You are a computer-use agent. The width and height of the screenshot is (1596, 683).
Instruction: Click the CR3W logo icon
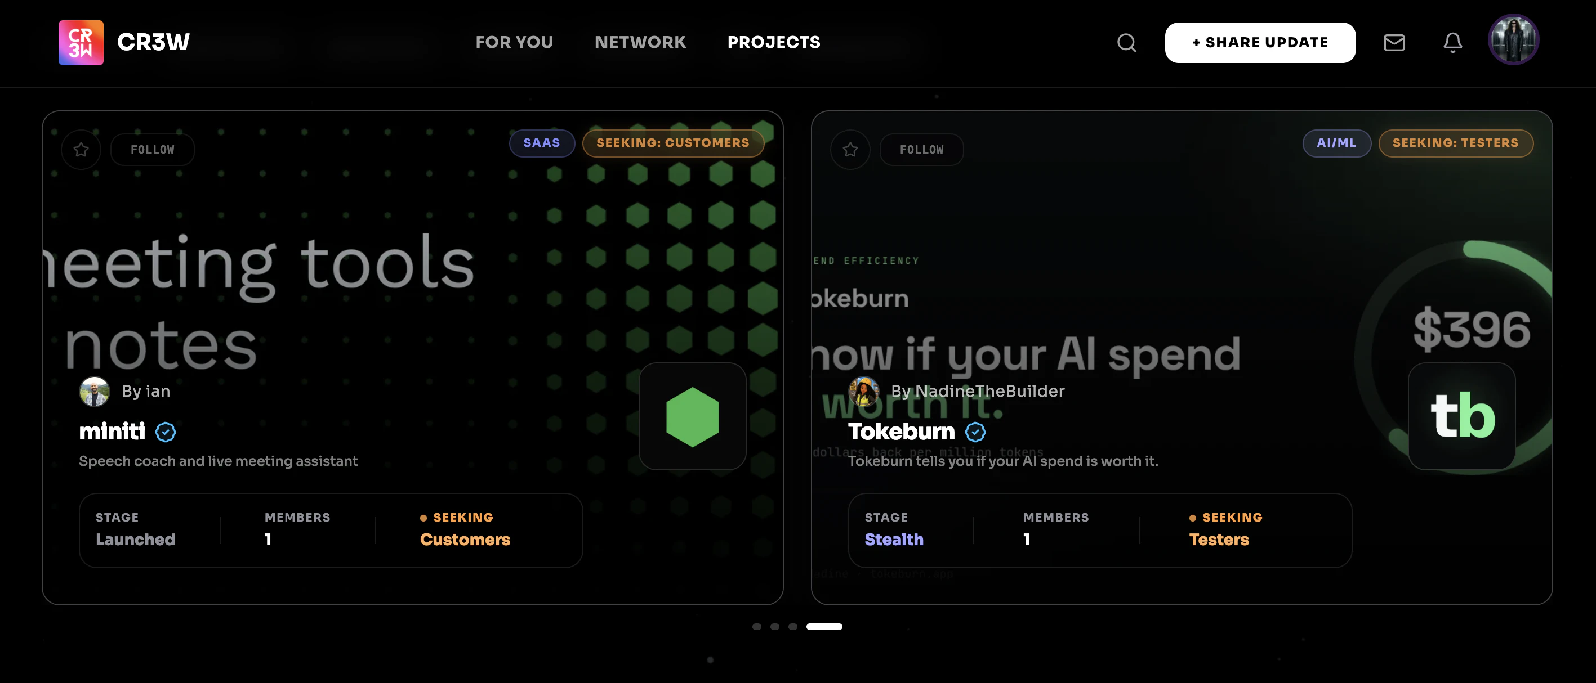click(x=81, y=42)
